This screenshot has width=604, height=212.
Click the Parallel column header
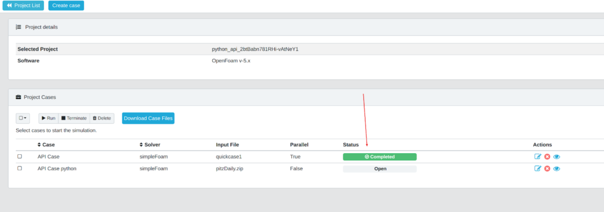pos(299,145)
